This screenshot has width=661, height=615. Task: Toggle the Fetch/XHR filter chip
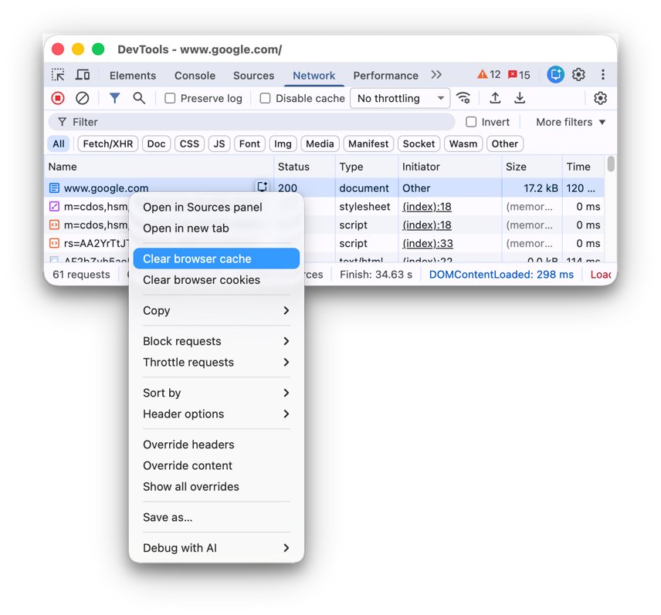[x=108, y=144]
